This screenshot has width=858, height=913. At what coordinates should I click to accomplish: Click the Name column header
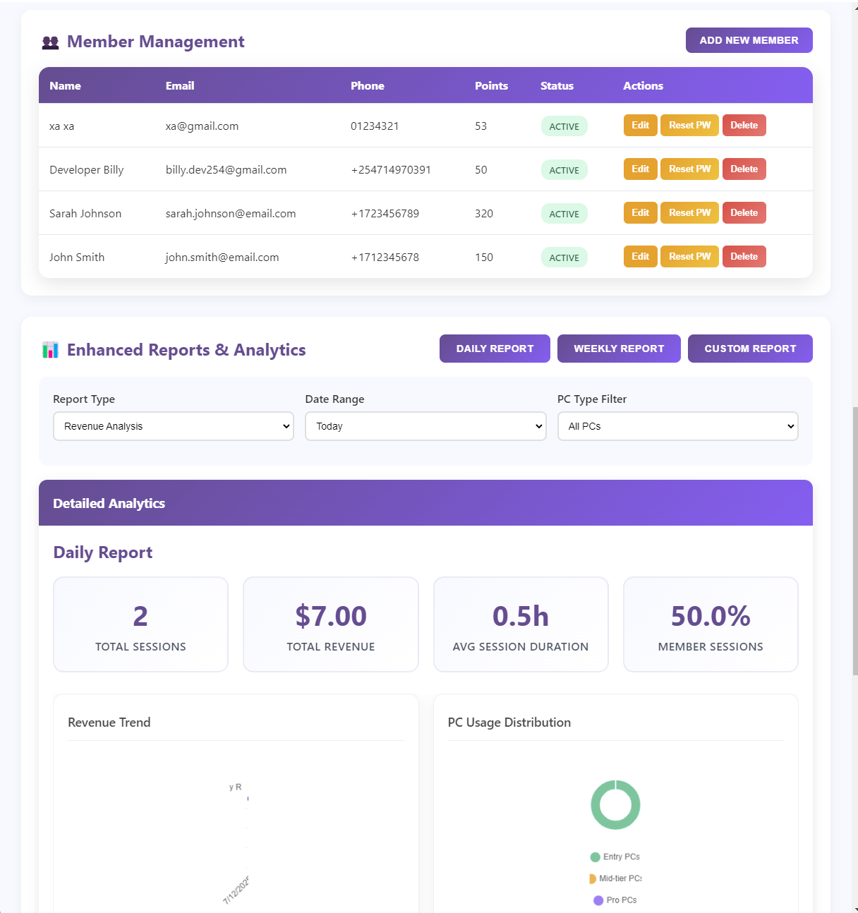[65, 86]
